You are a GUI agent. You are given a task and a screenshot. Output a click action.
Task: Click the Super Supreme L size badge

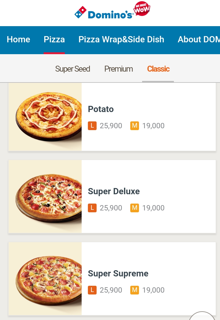[x=92, y=290]
